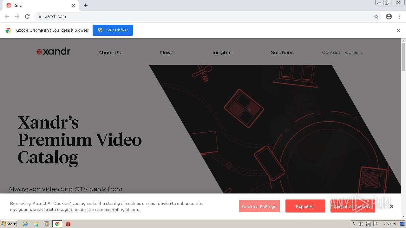This screenshot has height=228, width=406.
Task: Click the Xandr tab title
Action: click(x=18, y=5)
